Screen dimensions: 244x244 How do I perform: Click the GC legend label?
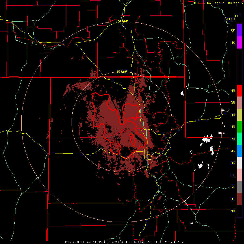[x=233, y=187]
